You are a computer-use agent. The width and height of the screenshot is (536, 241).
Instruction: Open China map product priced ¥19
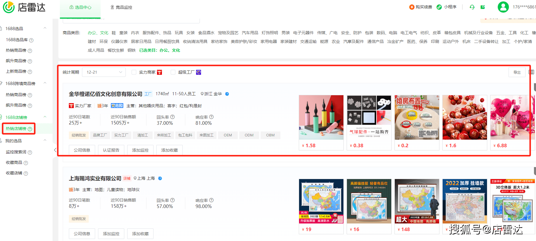[321, 207]
